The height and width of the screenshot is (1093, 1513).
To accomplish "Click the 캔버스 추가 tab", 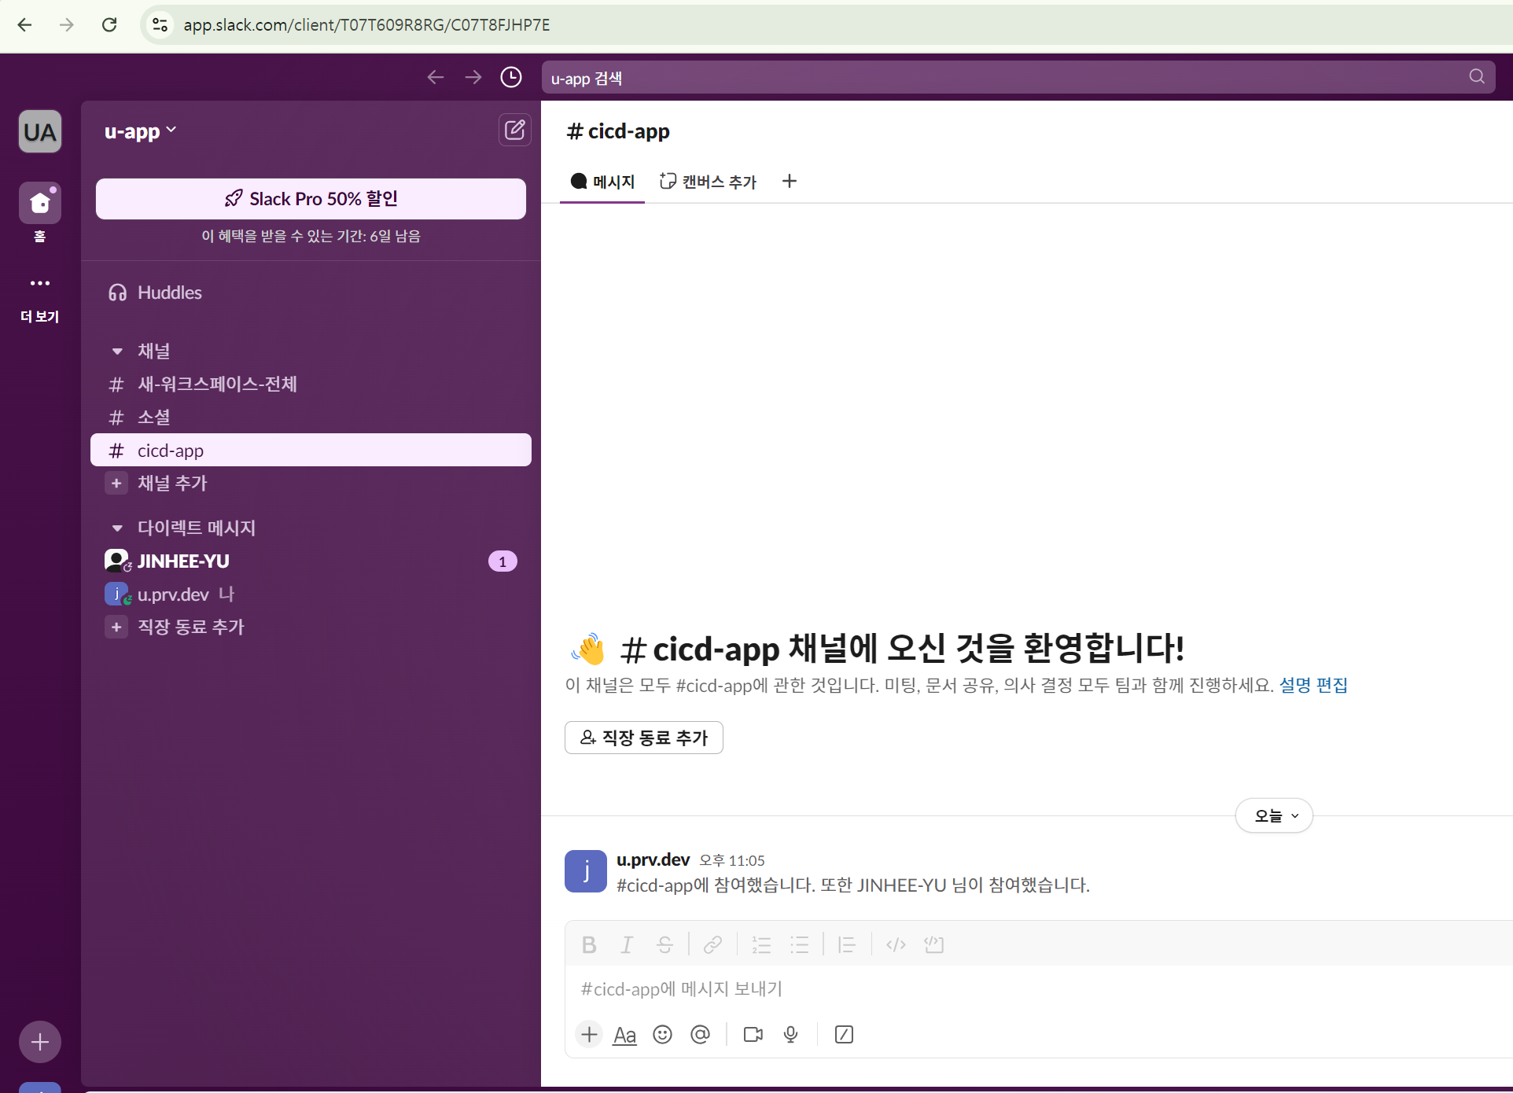I will point(708,182).
